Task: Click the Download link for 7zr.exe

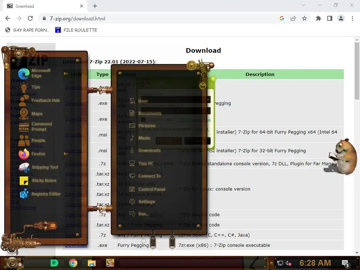Action: tap(76, 245)
